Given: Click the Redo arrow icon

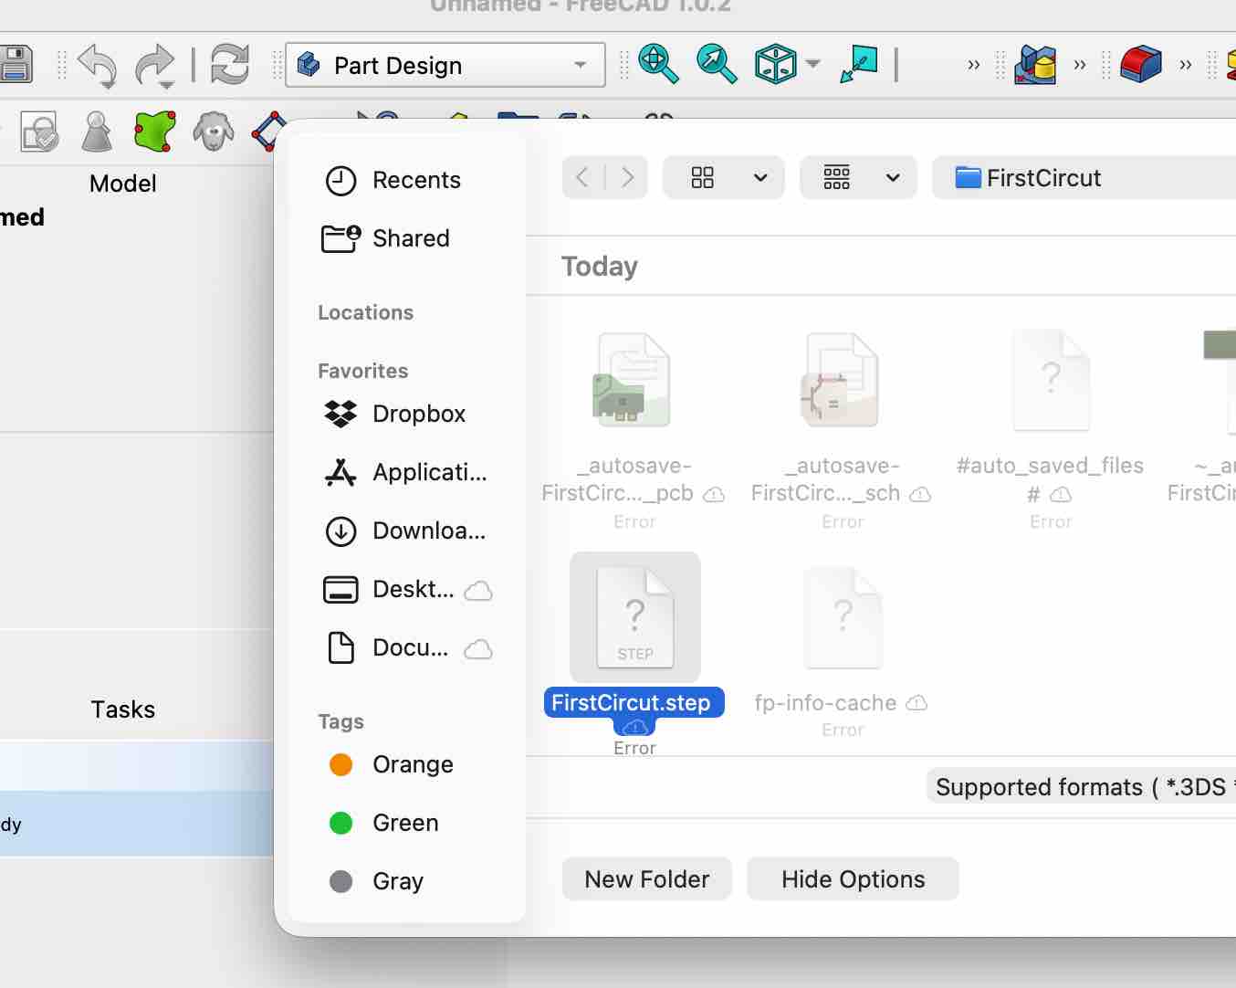Looking at the screenshot, I should pos(155,66).
